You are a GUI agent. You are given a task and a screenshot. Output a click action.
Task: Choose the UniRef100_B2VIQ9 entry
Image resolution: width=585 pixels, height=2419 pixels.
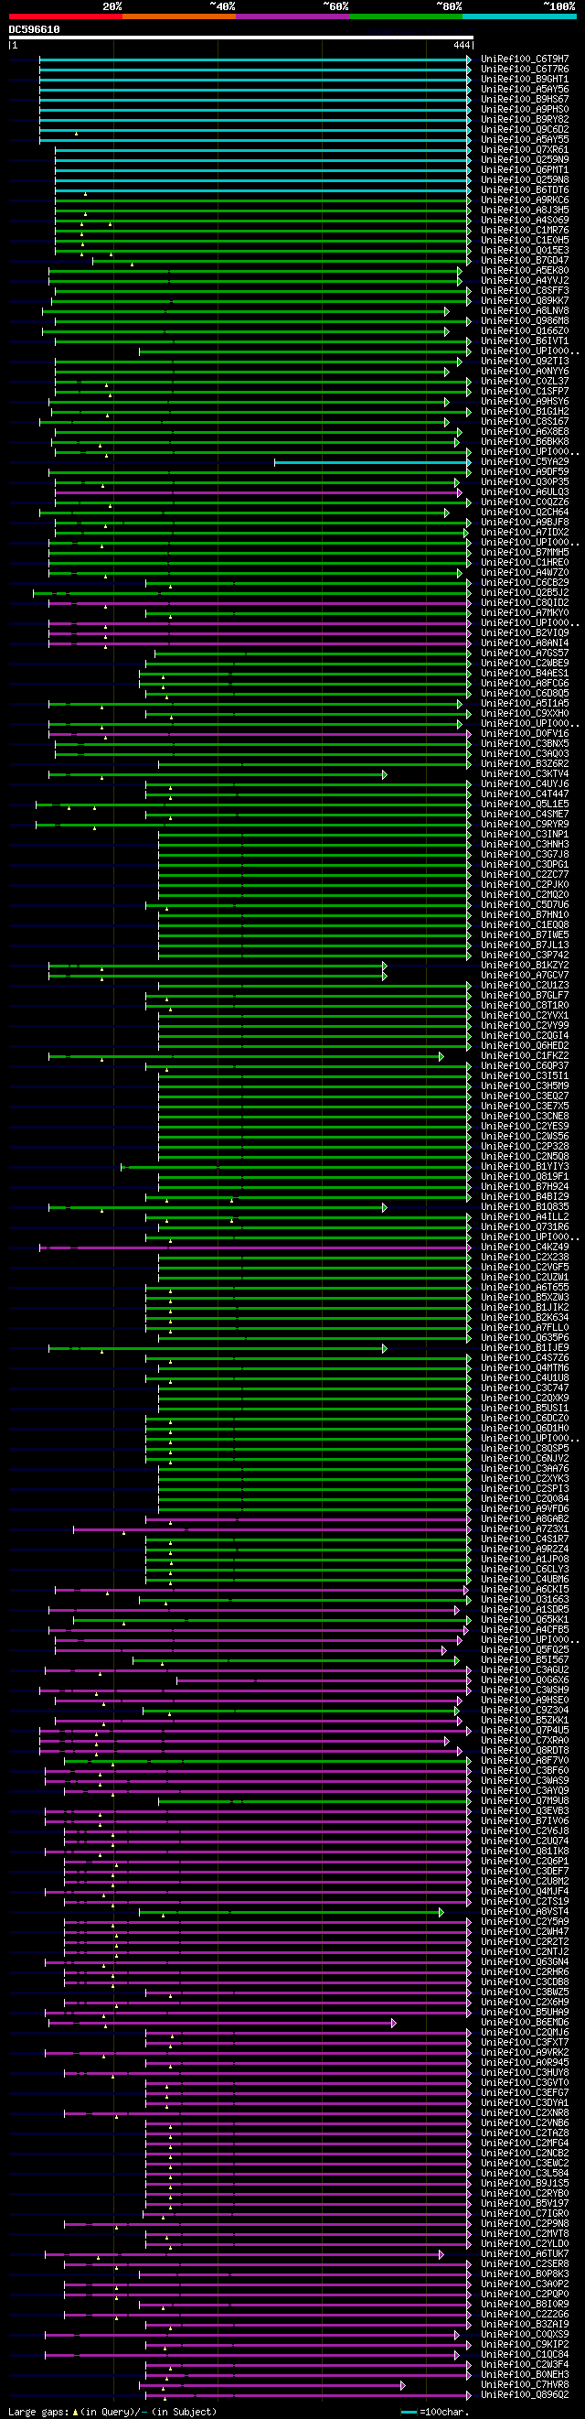click(524, 633)
